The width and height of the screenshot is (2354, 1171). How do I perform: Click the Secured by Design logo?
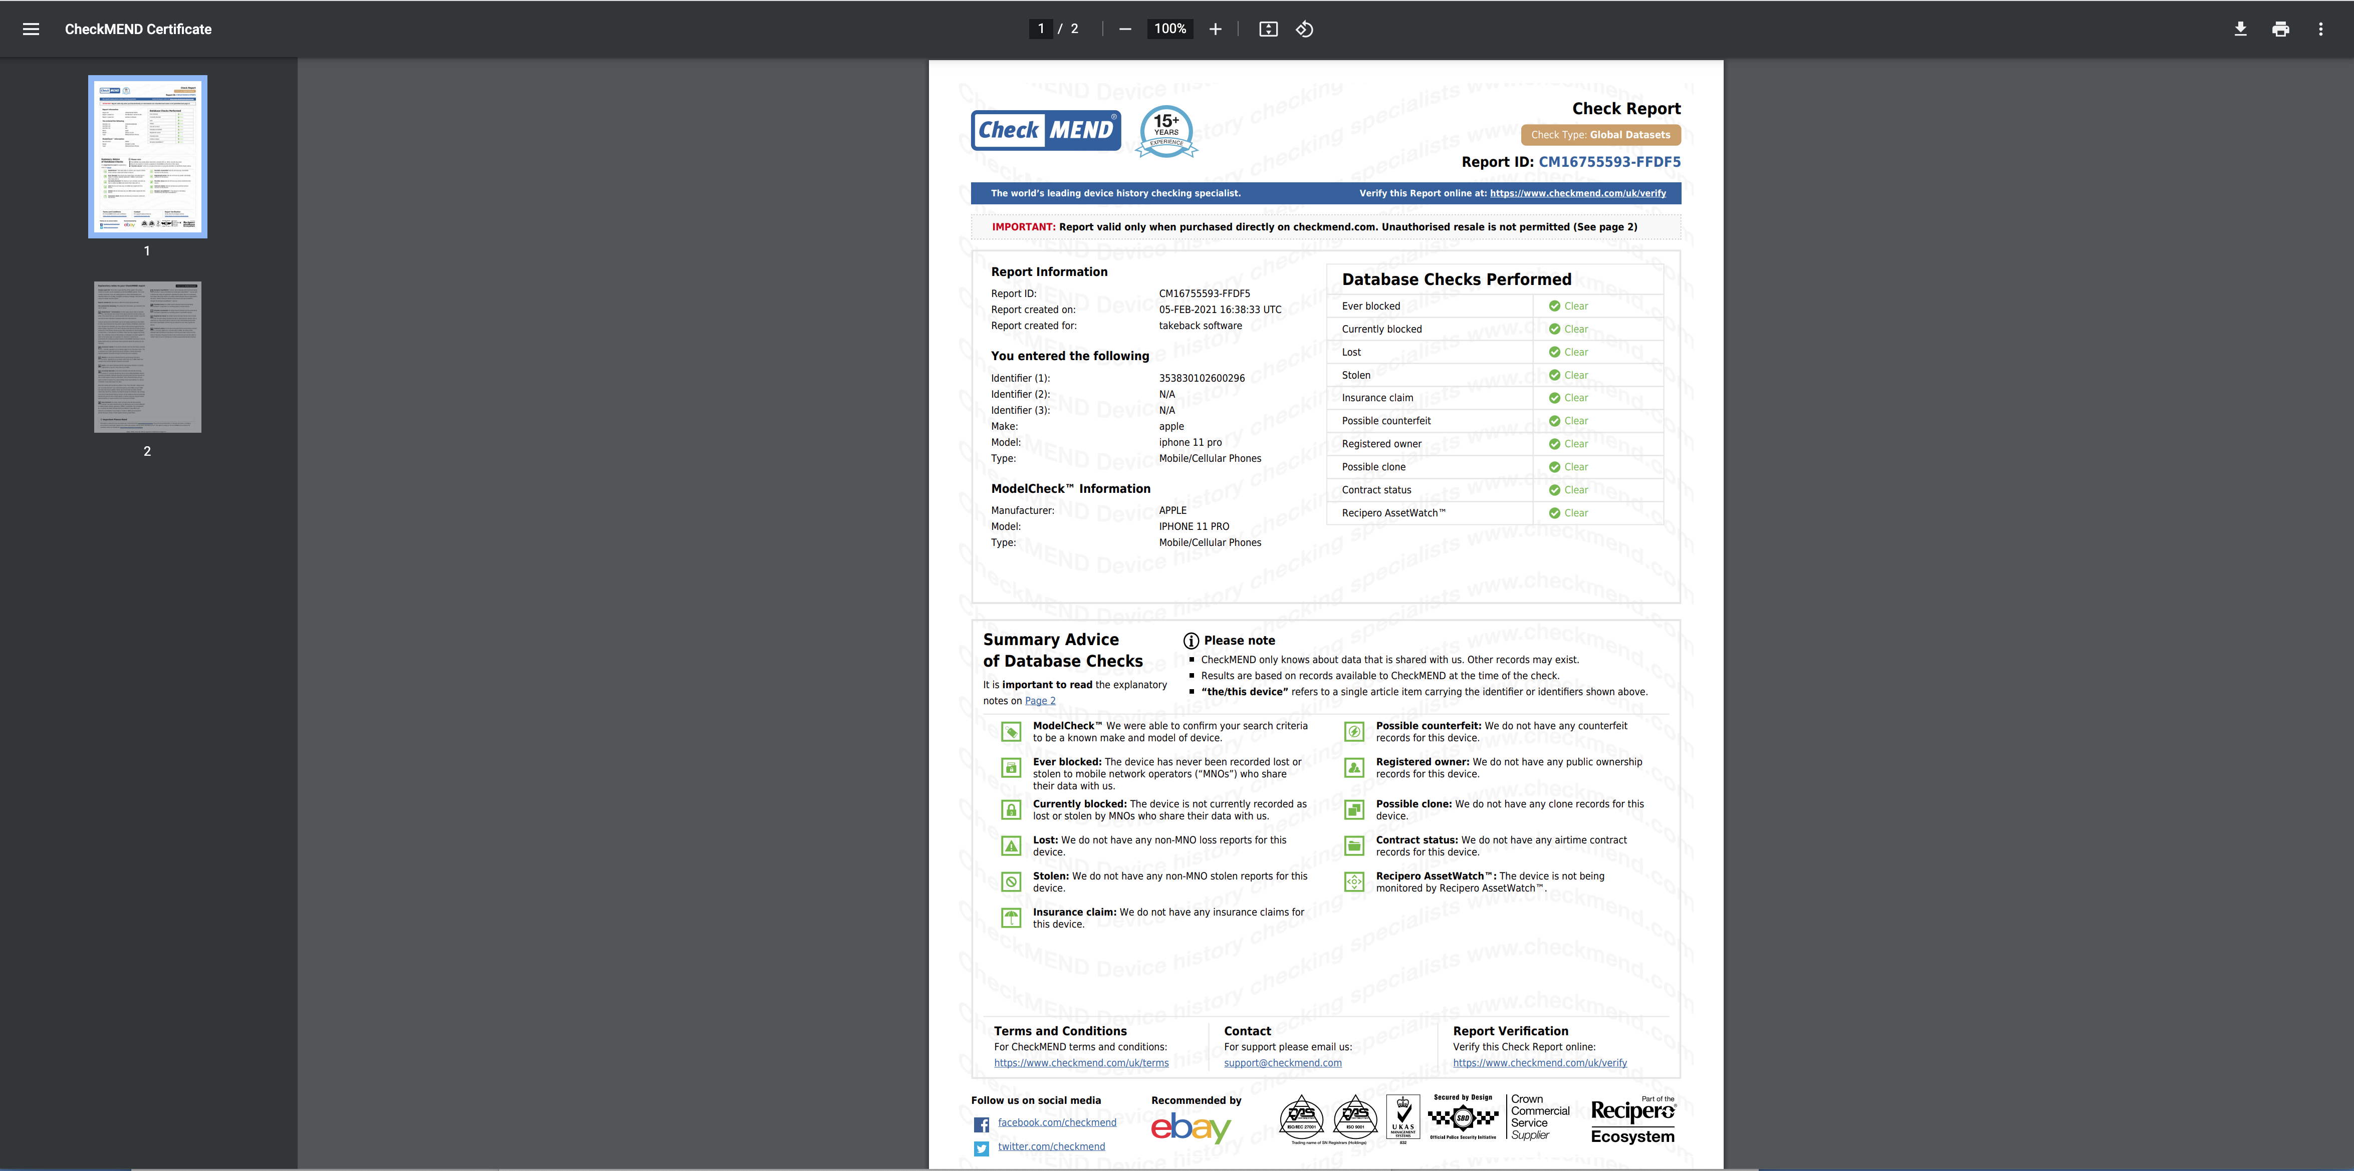(1463, 1117)
